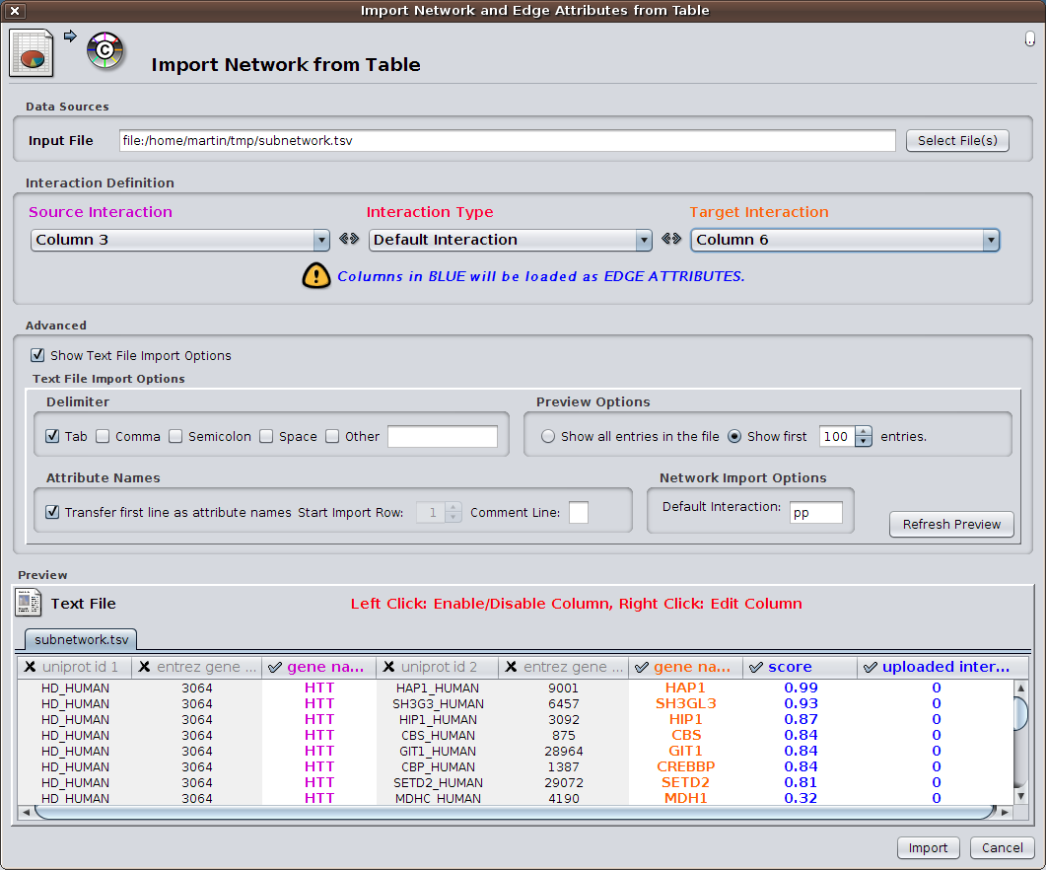The height and width of the screenshot is (870, 1046).
Task: Check the Space delimiter checkbox
Action: tap(266, 436)
